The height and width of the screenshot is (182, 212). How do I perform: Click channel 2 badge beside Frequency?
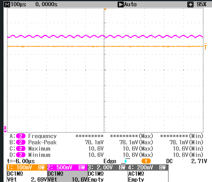pyautogui.click(x=21, y=136)
